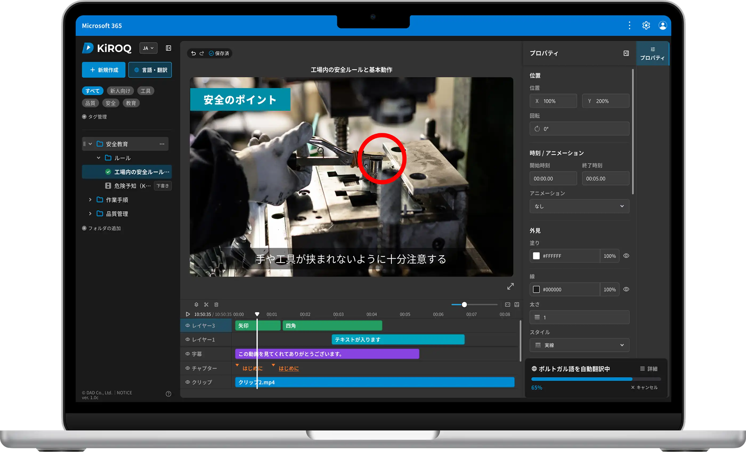Screen dimensions: 746x452
Task: Toggle visibility of レイヤー3
Action: (x=187, y=326)
